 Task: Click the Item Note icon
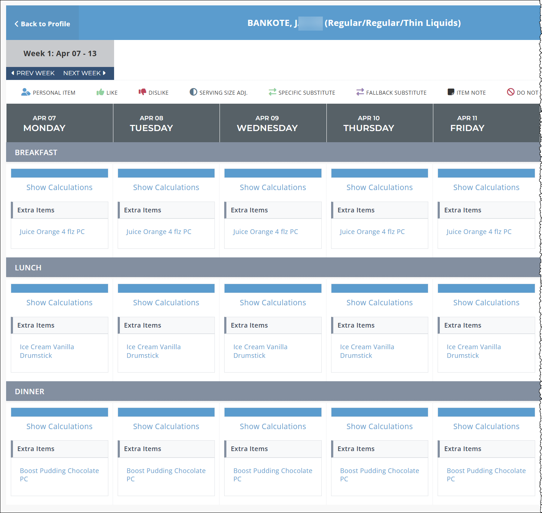point(451,92)
